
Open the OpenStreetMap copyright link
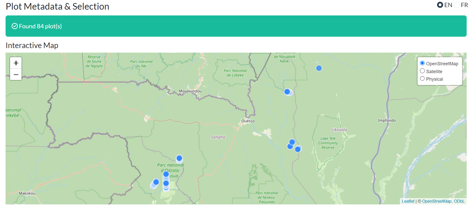coord(437,201)
